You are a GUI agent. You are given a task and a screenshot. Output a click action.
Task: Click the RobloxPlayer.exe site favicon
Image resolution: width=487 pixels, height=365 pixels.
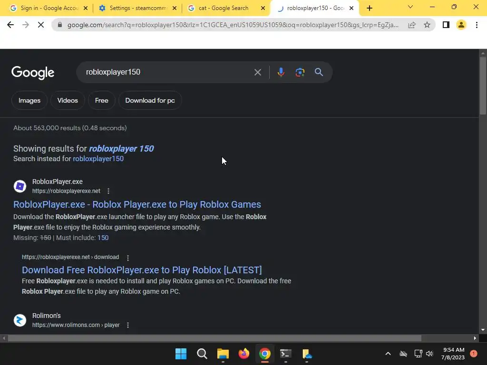(x=20, y=186)
